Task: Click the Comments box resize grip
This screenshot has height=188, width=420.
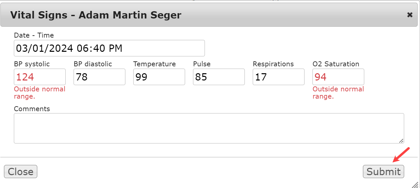Action: (x=401, y=141)
